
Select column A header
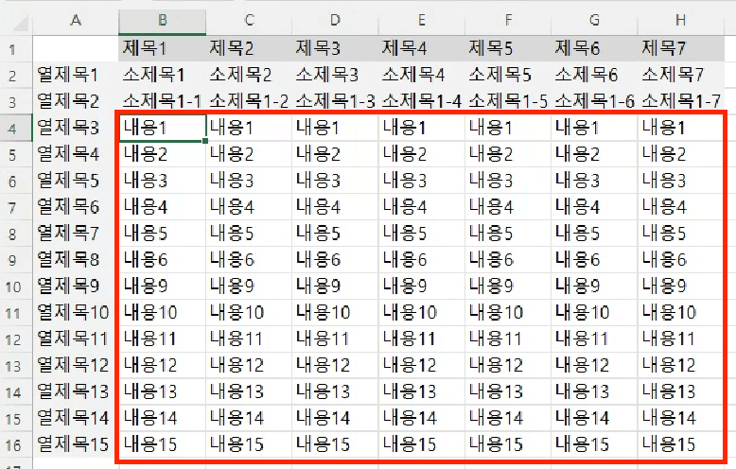[x=76, y=20]
